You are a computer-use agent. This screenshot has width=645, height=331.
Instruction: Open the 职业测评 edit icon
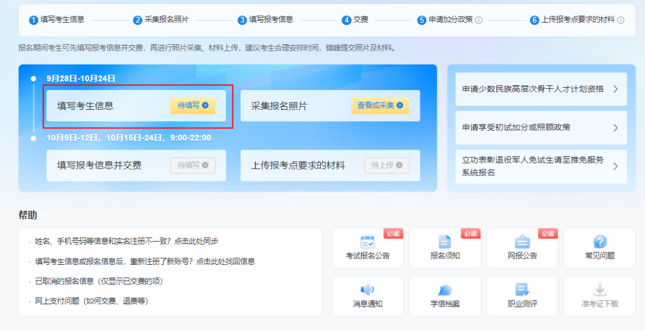coord(522,289)
